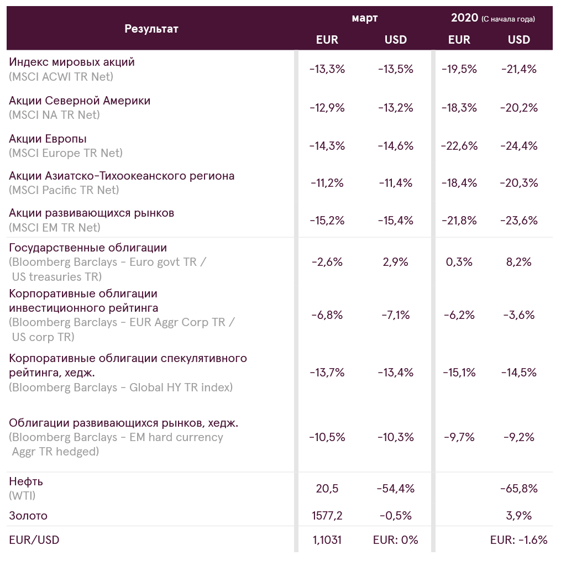Screen dimensions: 566x566
Task: Select 'Корпоративные облигации спекулятивного рейтинга' label
Action: pos(128,365)
